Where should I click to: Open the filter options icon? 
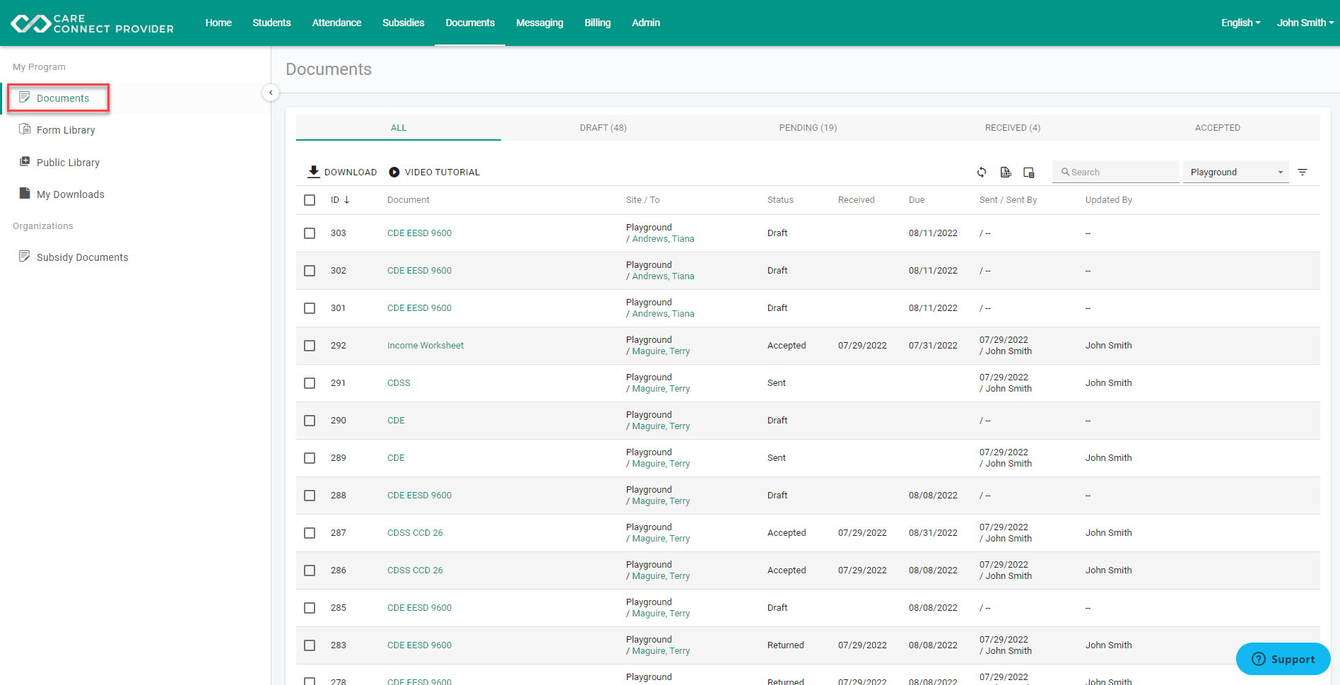1303,172
